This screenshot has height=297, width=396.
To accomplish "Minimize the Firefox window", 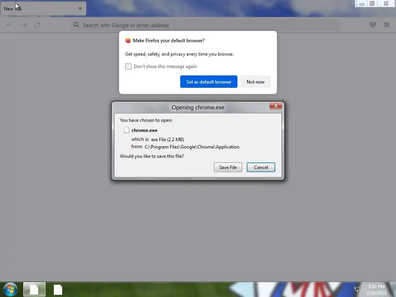I will tap(362, 4).
